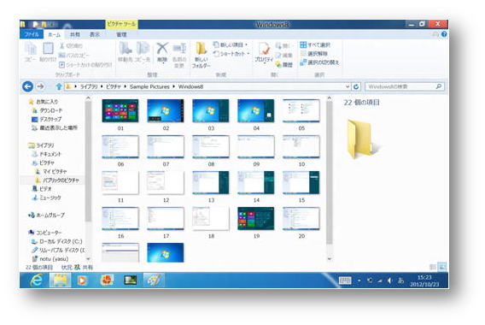Switch to details view icon in status bar
The image size is (485, 325).
433,267
